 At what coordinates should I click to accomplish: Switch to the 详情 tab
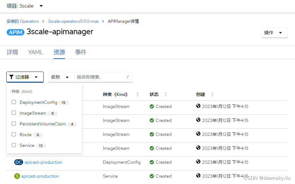(12, 52)
